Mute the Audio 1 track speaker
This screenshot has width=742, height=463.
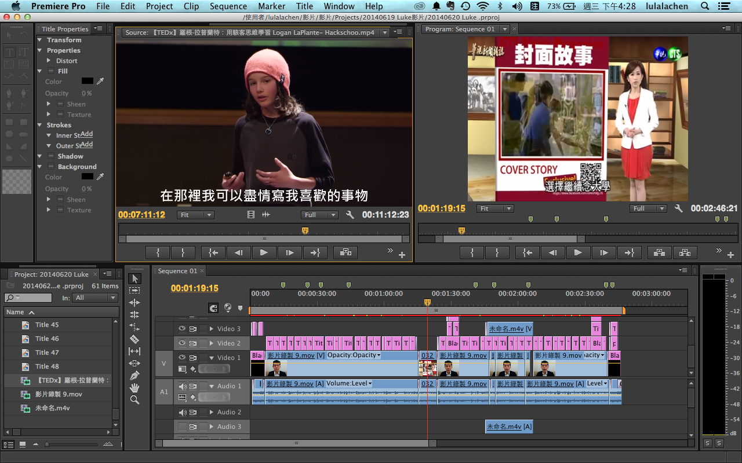(x=183, y=386)
